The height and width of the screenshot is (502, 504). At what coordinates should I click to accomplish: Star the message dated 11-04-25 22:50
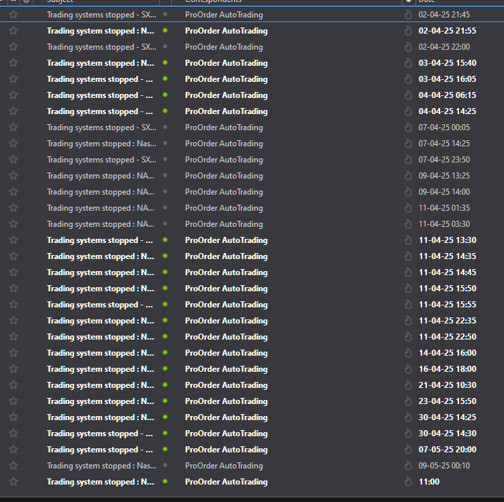coord(13,336)
